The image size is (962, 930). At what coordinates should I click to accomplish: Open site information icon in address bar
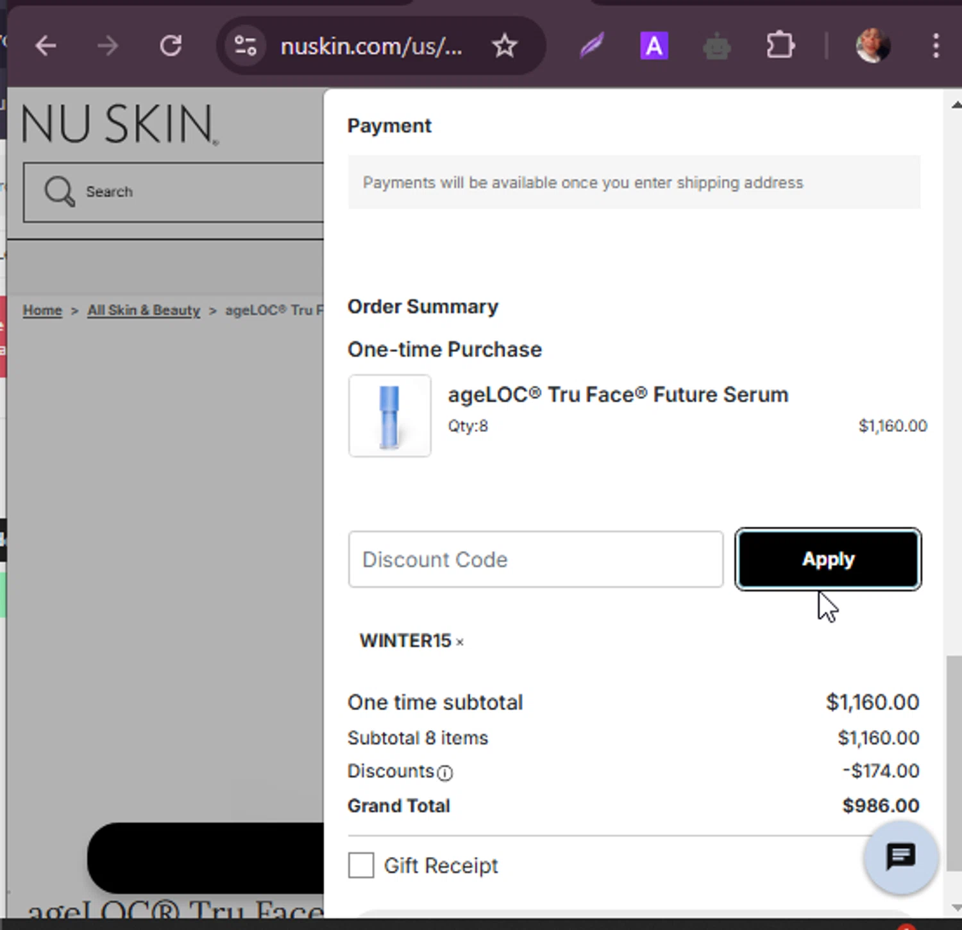point(245,46)
